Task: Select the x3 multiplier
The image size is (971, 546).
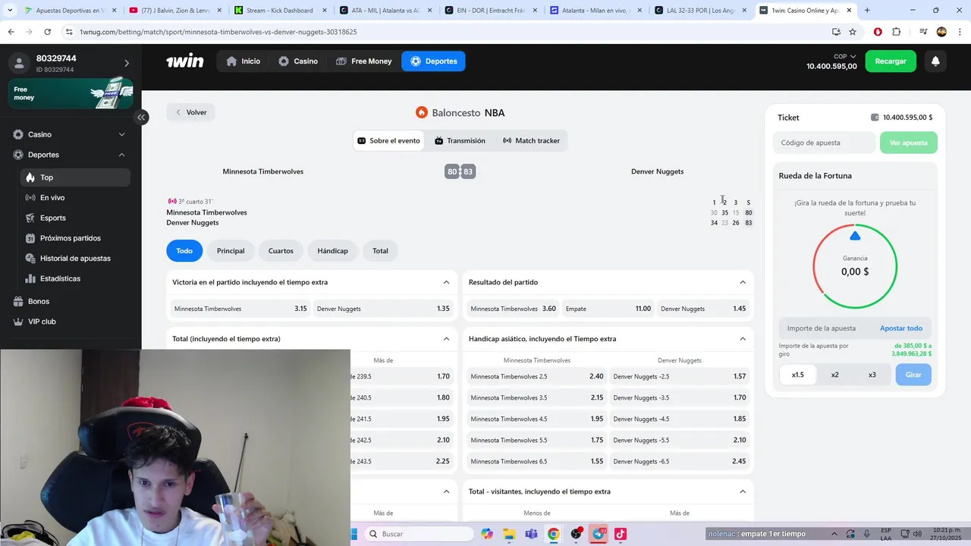Action: click(872, 375)
